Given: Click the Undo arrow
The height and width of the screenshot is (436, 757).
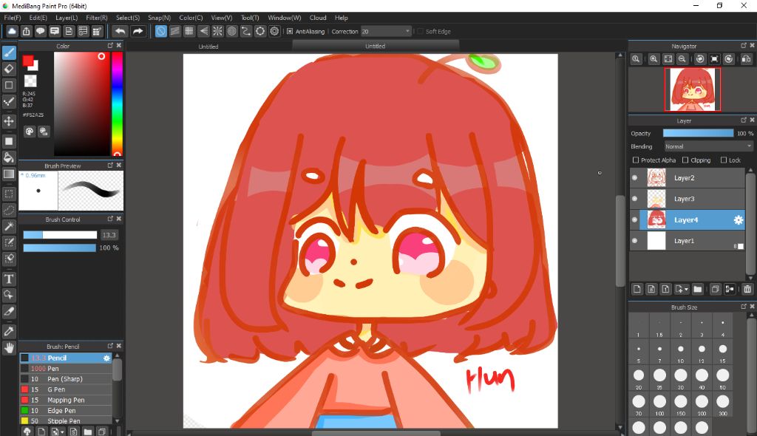Looking at the screenshot, I should 120,31.
